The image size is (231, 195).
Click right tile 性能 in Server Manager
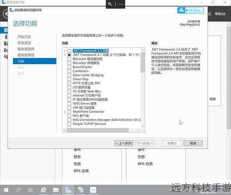point(141,157)
